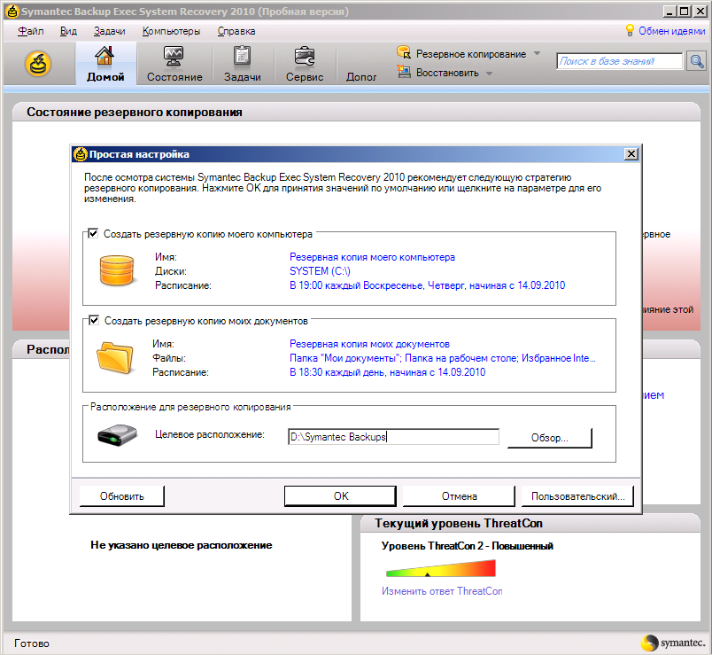The height and width of the screenshot is (655, 712).
Task: Open the Задачи clipboard toolbar icon
Action: point(242,57)
